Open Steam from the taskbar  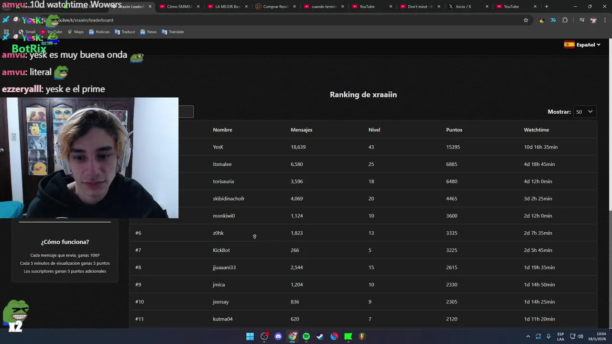pos(320,336)
